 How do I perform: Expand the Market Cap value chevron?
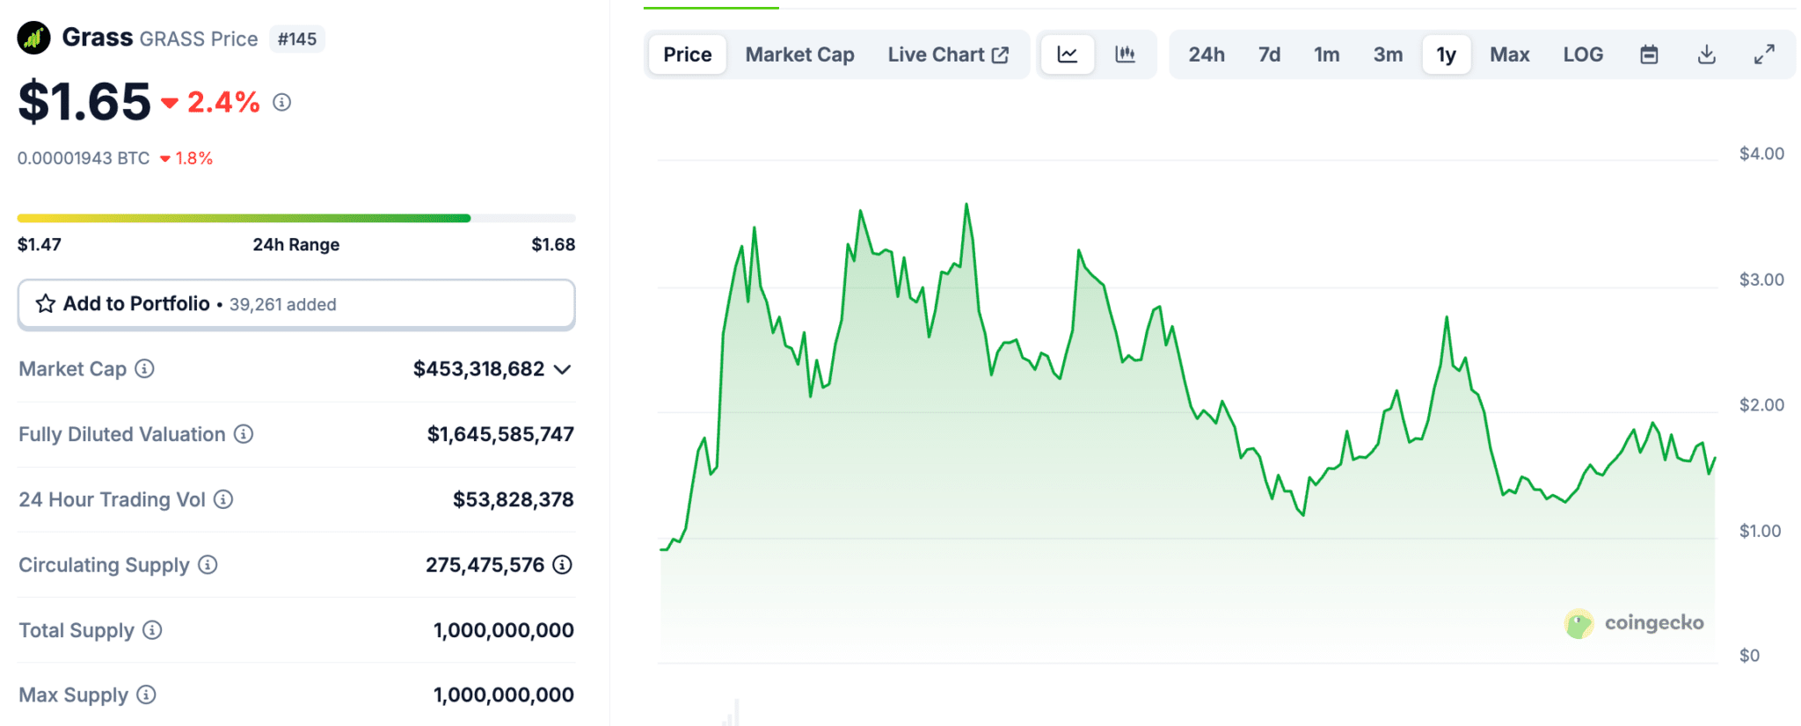[x=563, y=369]
